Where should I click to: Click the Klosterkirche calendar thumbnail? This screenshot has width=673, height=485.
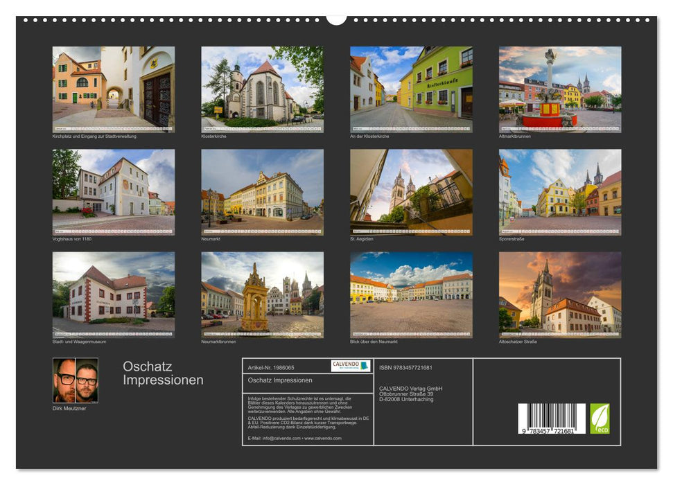(x=262, y=89)
